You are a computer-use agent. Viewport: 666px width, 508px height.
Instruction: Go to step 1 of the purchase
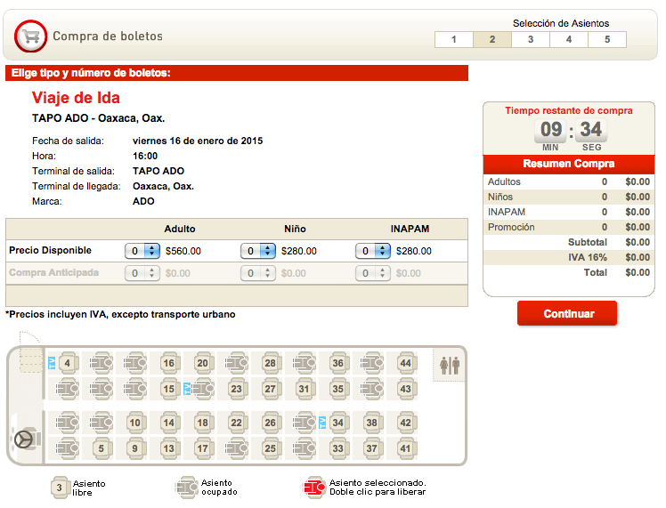click(x=453, y=39)
